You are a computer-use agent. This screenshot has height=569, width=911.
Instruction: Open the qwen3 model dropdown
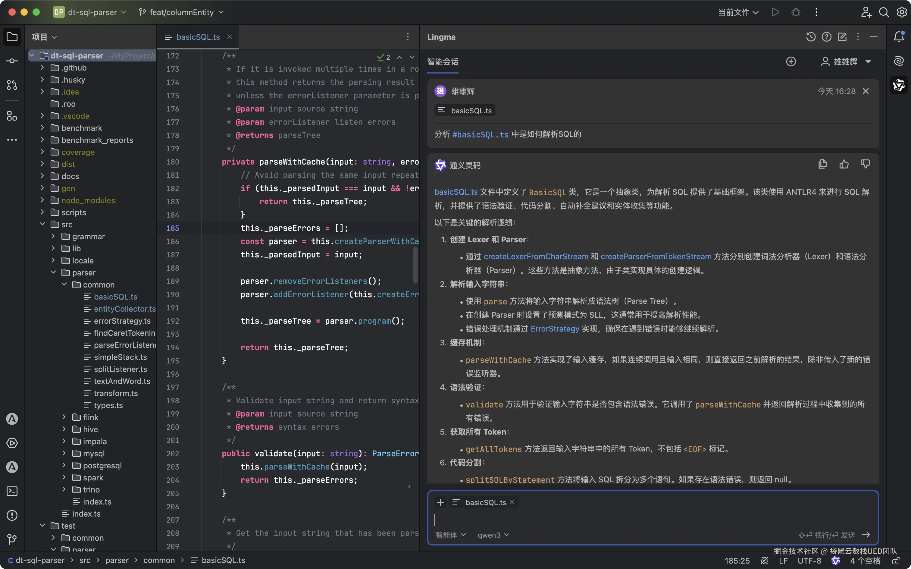click(x=493, y=535)
